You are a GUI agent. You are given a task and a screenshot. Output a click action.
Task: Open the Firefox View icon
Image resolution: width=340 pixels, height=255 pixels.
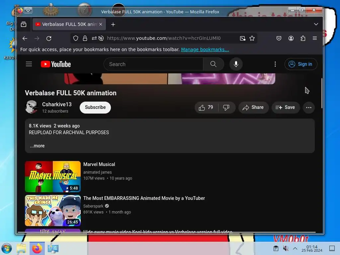pos(24,24)
